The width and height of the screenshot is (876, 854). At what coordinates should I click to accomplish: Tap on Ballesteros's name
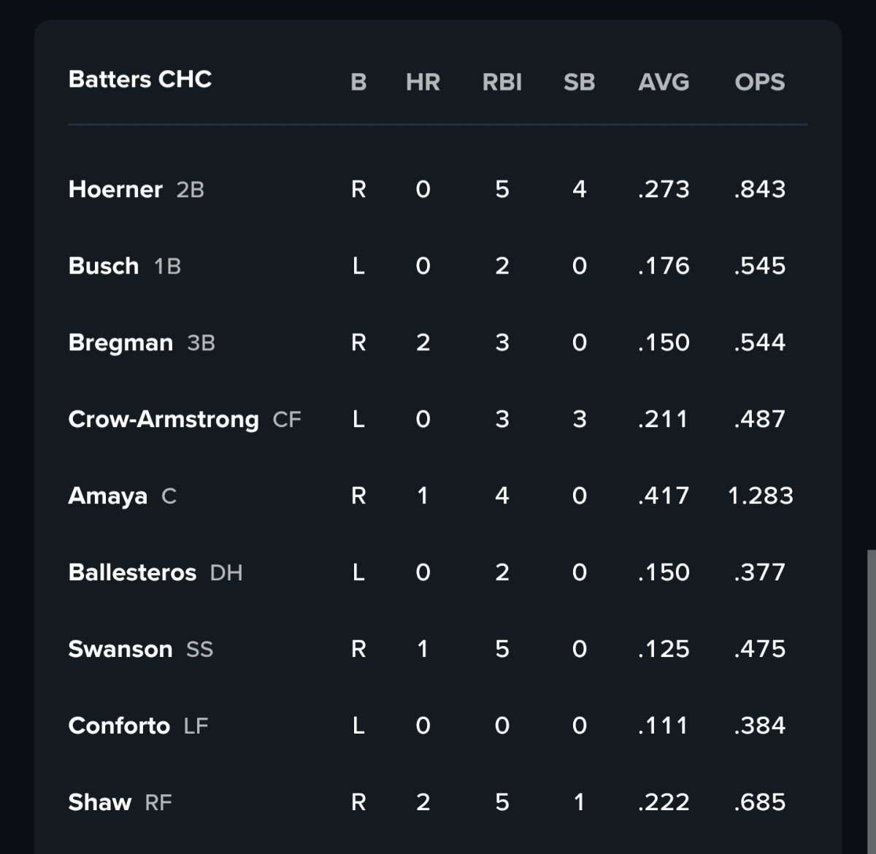[x=132, y=572]
